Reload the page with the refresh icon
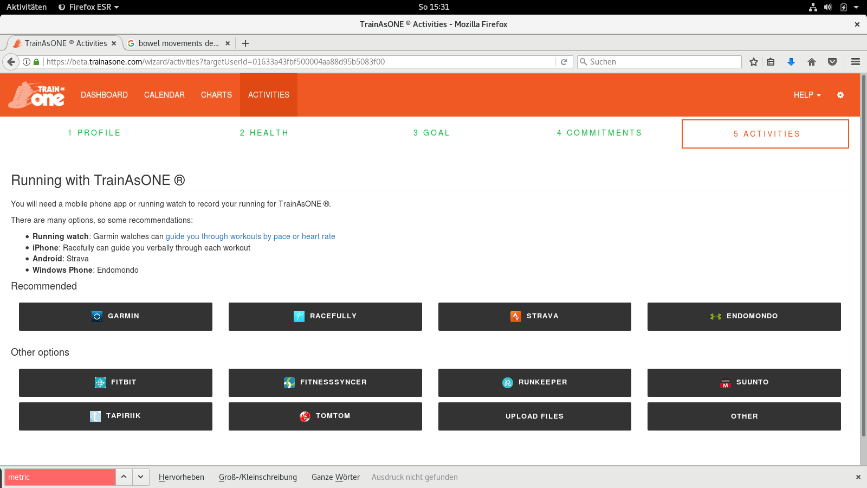Screen dimensions: 867x488 coord(564,62)
